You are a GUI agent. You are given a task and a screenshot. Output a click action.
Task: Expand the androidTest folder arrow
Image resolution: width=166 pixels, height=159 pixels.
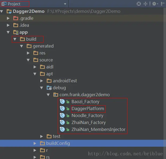tap(42, 81)
